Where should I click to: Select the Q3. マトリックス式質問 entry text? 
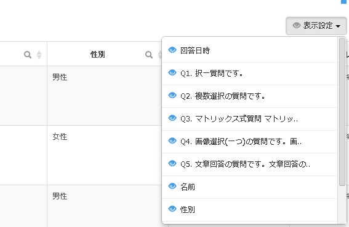239,119
